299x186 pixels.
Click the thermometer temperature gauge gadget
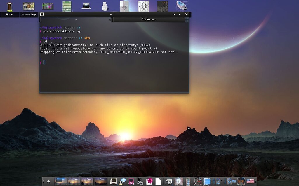[x=188, y=181]
